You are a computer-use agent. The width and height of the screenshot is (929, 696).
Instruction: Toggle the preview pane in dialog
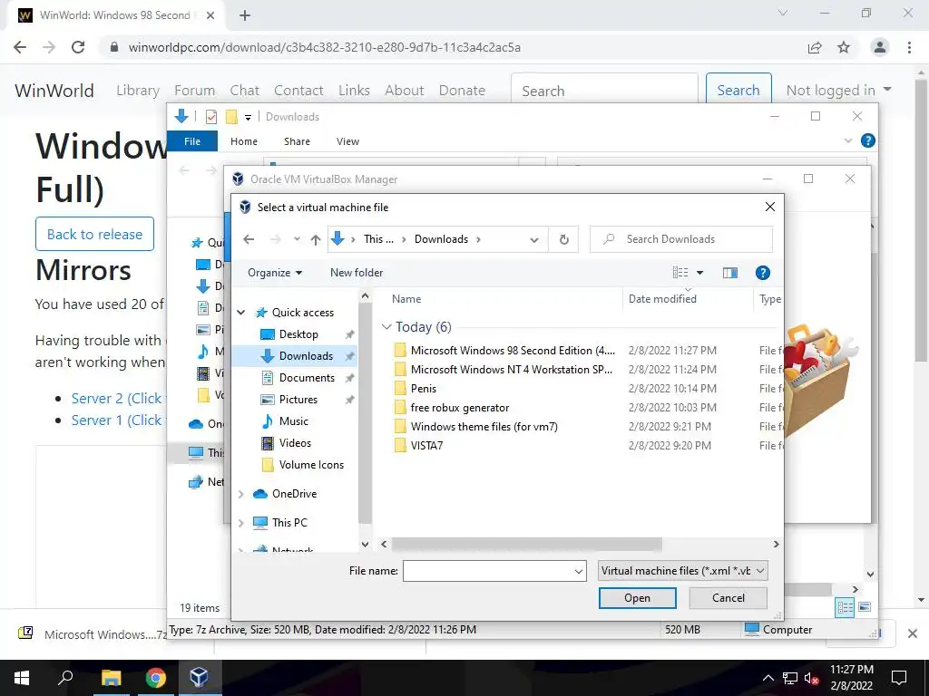coord(730,273)
